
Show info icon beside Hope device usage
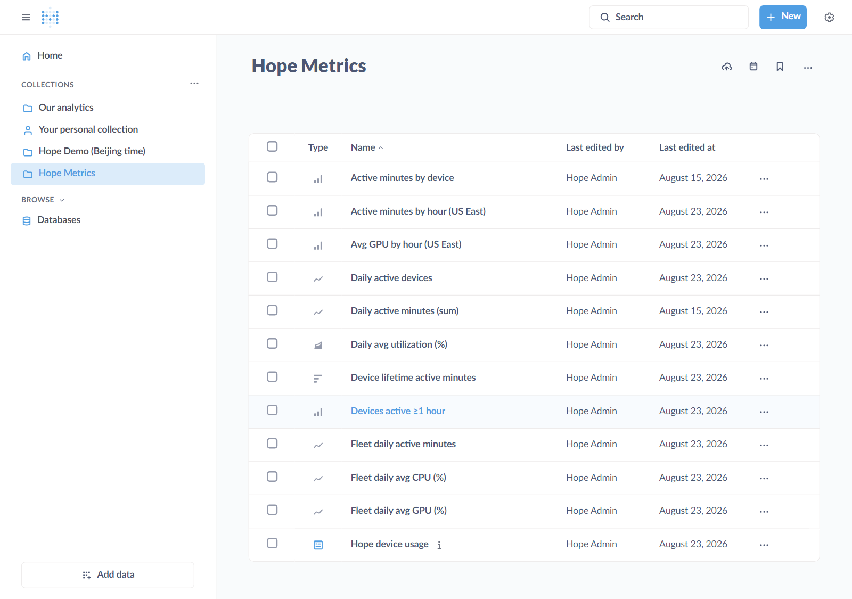click(x=439, y=545)
